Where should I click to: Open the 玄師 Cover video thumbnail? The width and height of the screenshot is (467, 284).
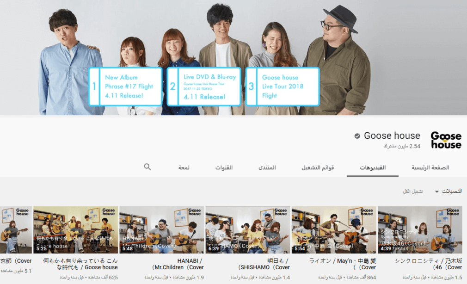pyautogui.click(x=16, y=230)
